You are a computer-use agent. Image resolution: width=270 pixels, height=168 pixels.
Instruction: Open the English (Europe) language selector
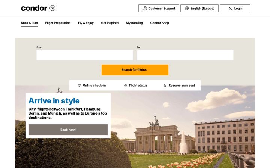(x=199, y=8)
